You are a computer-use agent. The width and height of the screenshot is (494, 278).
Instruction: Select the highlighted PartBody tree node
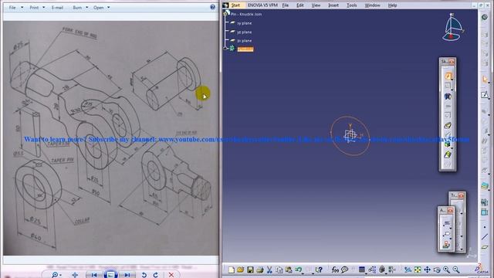click(245, 49)
